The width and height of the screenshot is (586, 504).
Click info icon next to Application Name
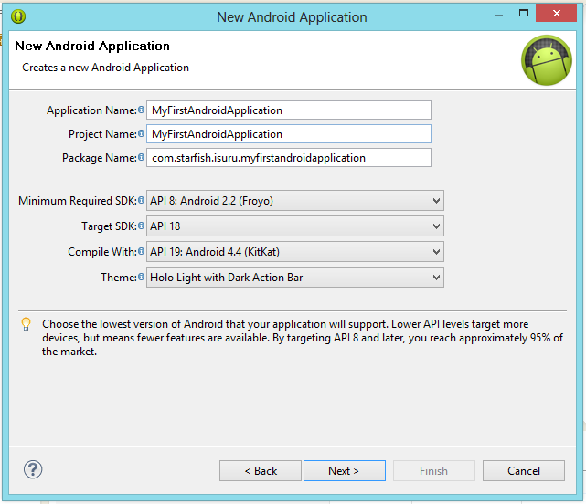tap(141, 110)
